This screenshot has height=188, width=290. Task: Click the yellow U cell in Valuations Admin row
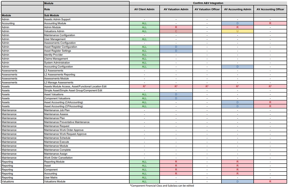(x=237, y=31)
